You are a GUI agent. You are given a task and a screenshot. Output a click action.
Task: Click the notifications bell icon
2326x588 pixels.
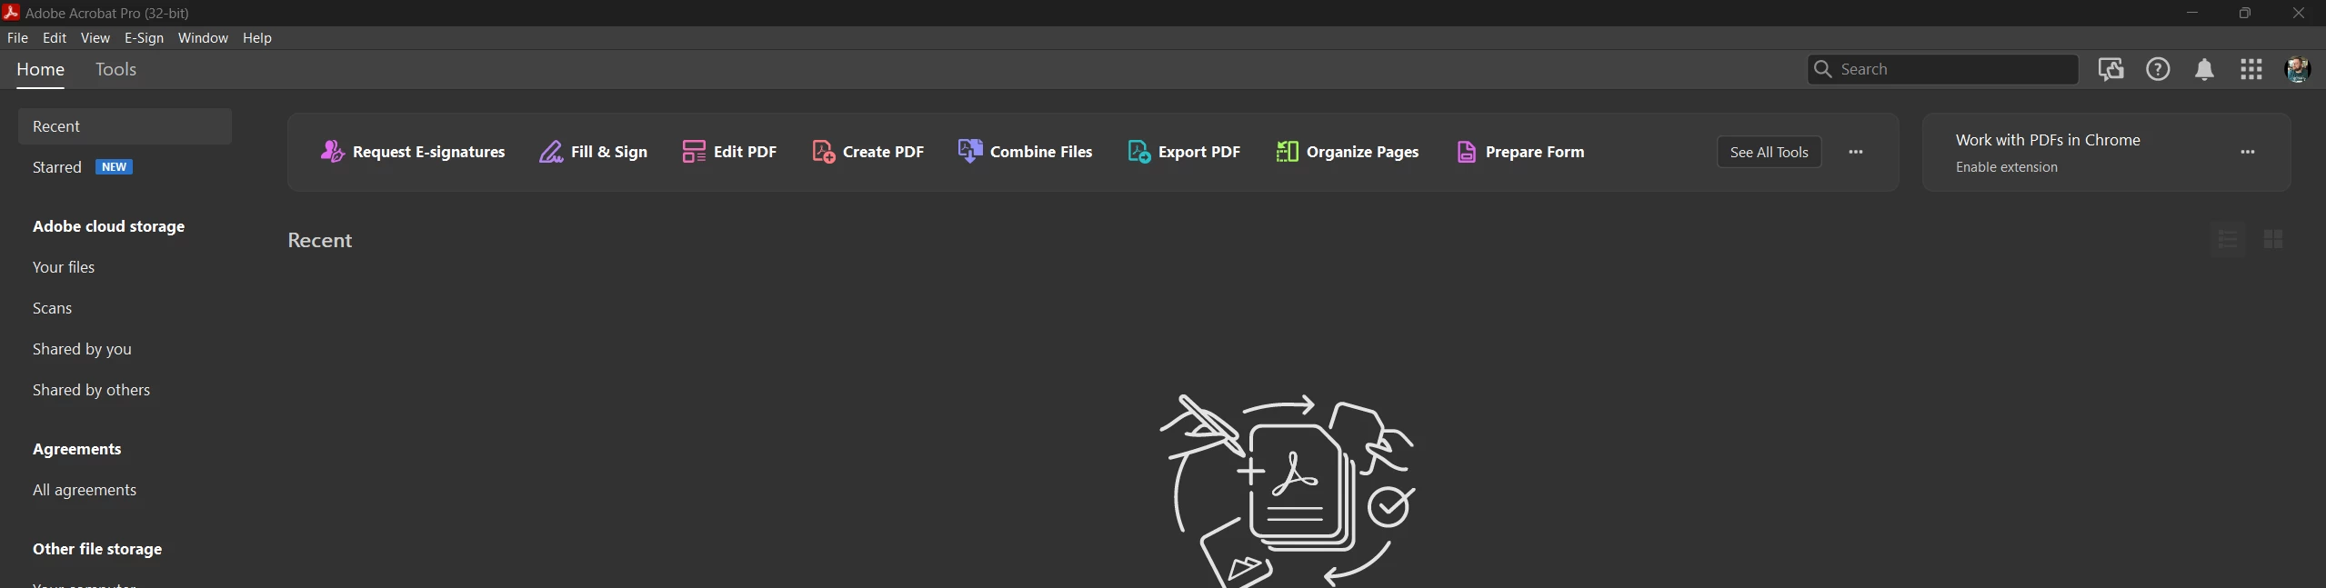tap(2204, 70)
